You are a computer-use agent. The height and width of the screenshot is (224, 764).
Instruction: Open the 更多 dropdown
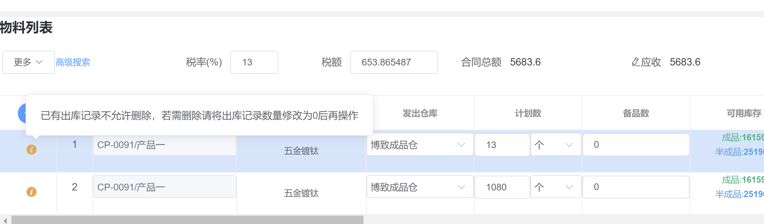point(29,62)
